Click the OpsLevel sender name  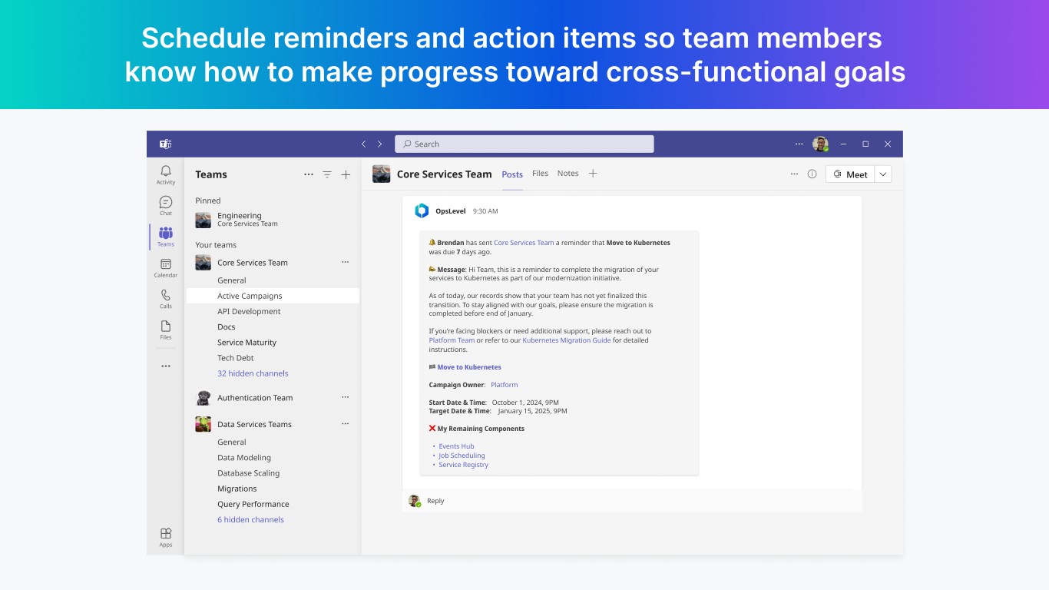coord(451,210)
